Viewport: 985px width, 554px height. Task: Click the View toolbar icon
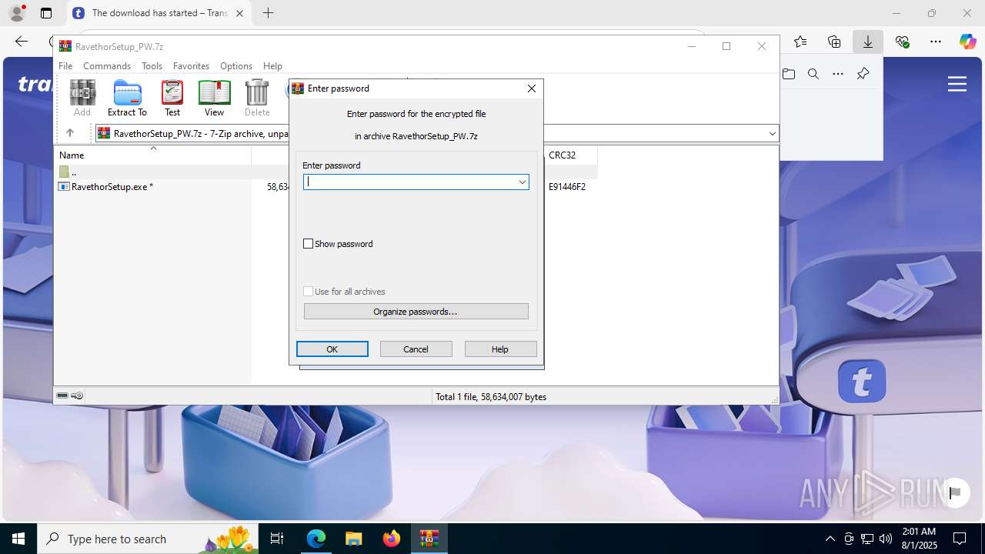click(x=214, y=98)
